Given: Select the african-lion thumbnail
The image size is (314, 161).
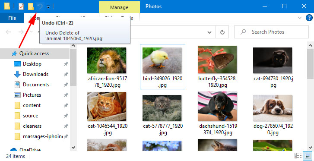Looking at the screenshot, I should pyautogui.click(x=107, y=60).
